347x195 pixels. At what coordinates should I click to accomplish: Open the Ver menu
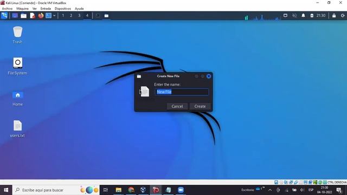(35, 9)
